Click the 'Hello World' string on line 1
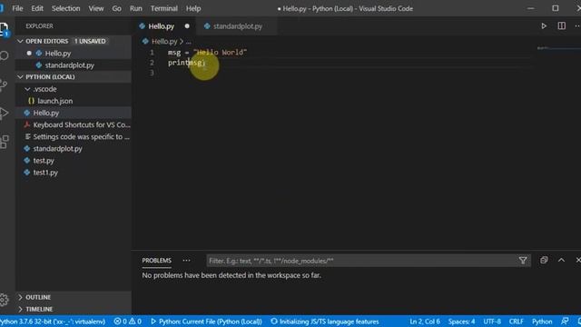Image resolution: width=581 pixels, height=327 pixels. (x=220, y=53)
